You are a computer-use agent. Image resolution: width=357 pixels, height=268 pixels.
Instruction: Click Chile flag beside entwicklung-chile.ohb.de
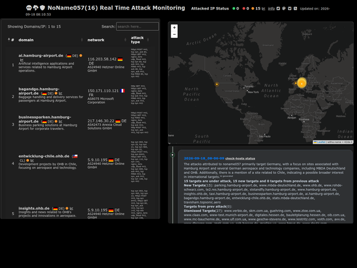click(75, 156)
